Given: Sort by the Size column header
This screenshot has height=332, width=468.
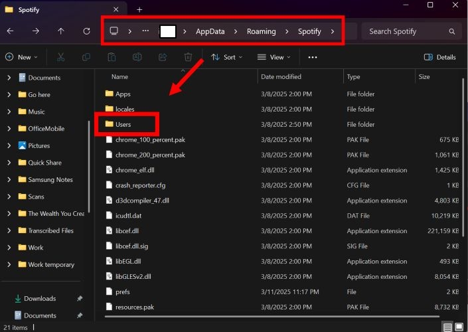Looking at the screenshot, I should 424,77.
